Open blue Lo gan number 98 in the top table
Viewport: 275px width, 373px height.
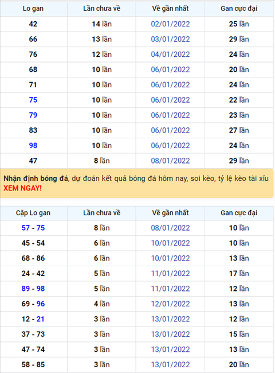pyautogui.click(x=33, y=146)
